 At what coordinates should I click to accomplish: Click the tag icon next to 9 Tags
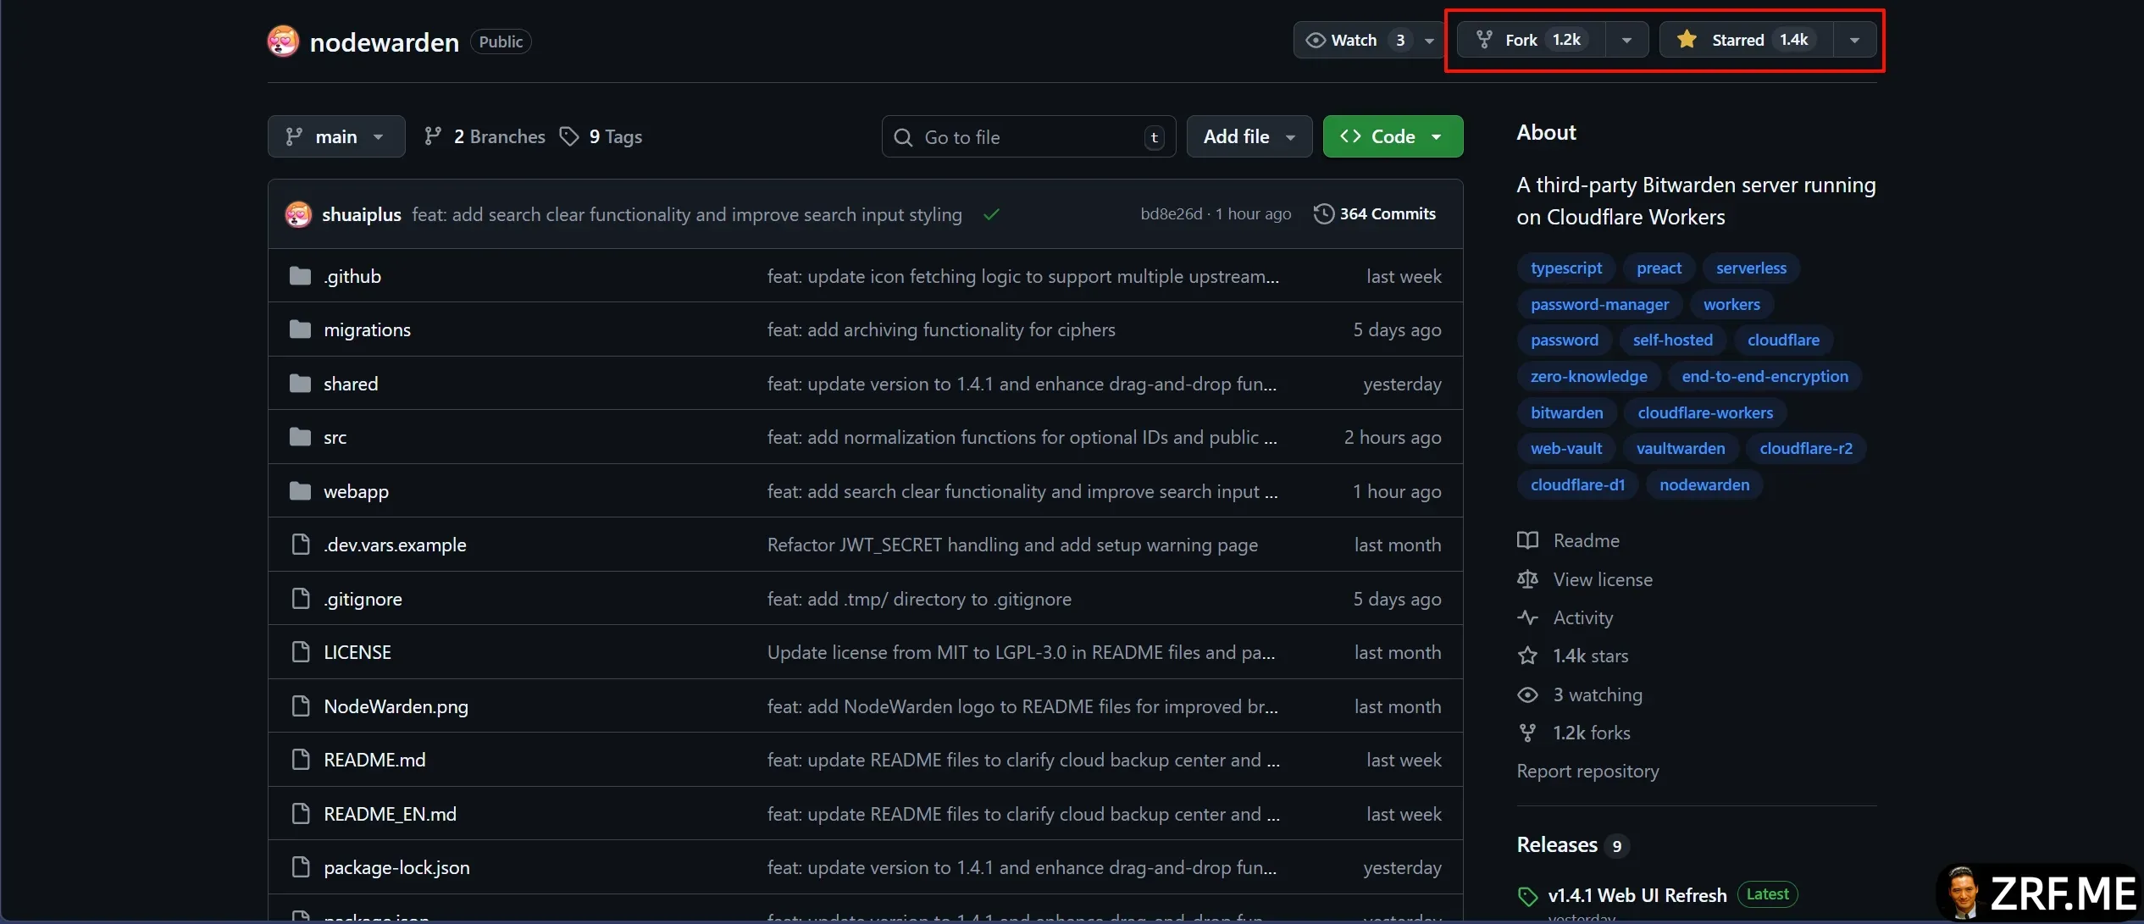(x=569, y=136)
